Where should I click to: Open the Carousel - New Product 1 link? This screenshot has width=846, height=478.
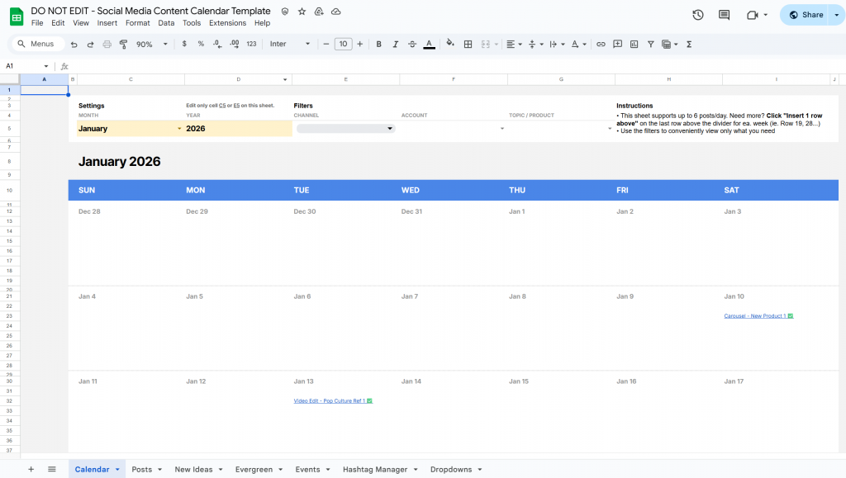coord(754,315)
